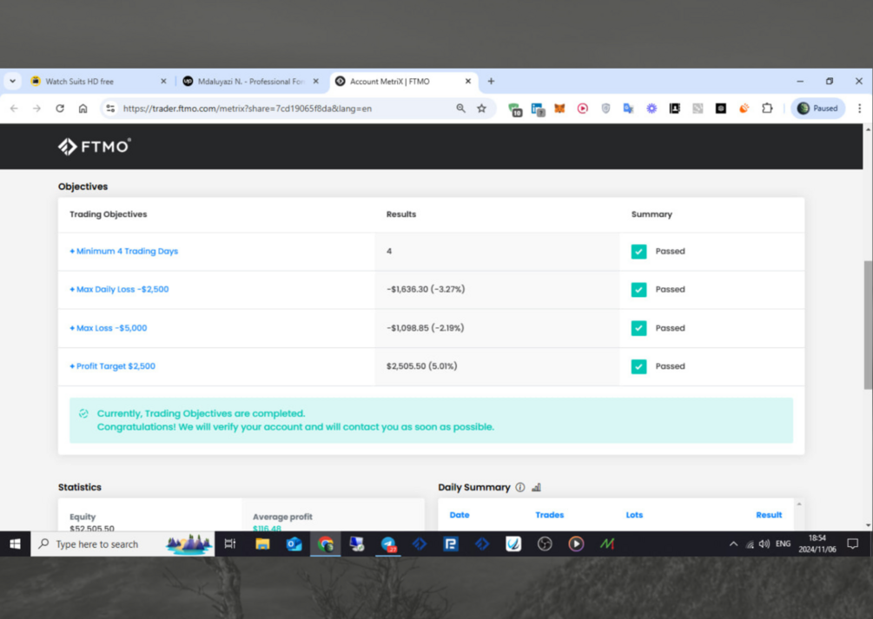This screenshot has width=873, height=619.
Task: Click the Passed checkbox for Profit Target
Action: [638, 366]
